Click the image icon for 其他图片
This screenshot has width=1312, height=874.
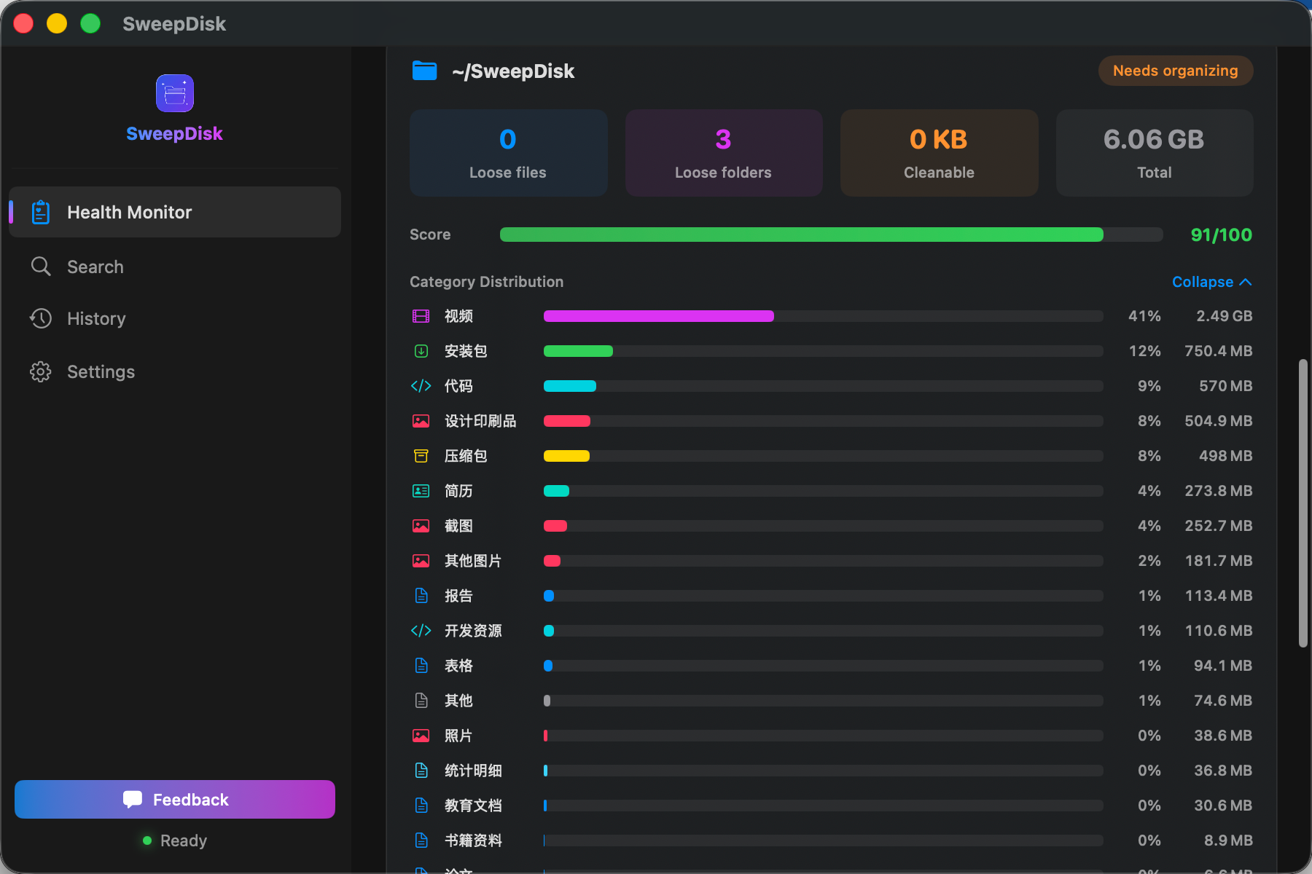click(421, 561)
